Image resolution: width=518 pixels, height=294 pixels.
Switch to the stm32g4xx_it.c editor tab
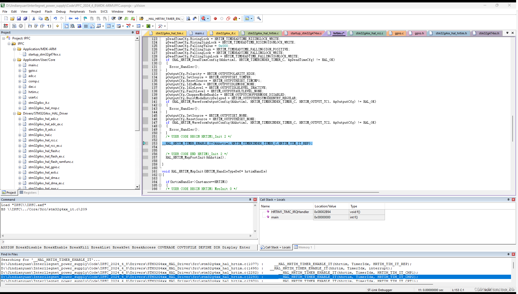[x=225, y=33]
